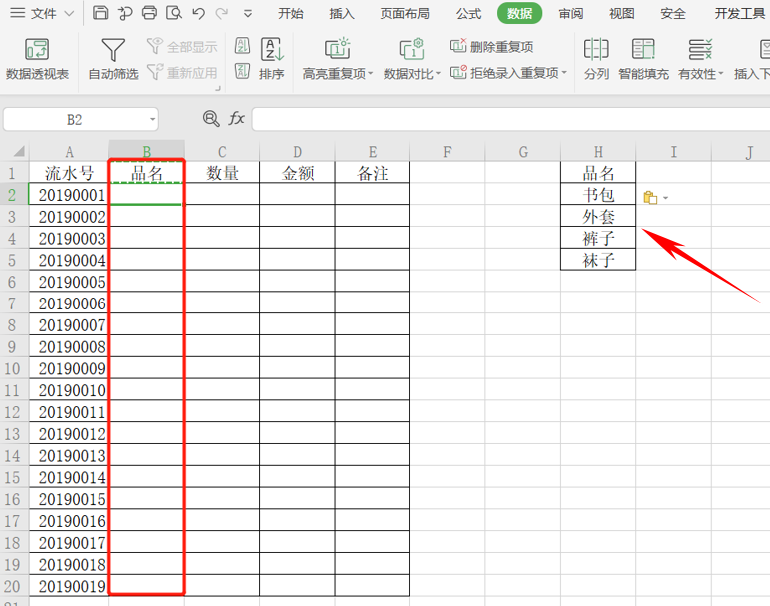Click the magnifier icon beside fx
The height and width of the screenshot is (606, 770).
[x=211, y=119]
